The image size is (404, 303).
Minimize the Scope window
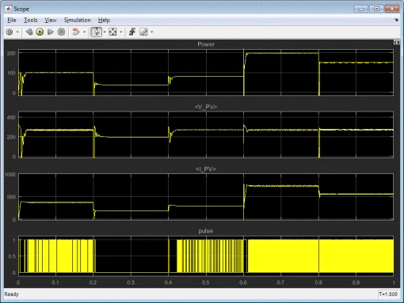(361, 9)
